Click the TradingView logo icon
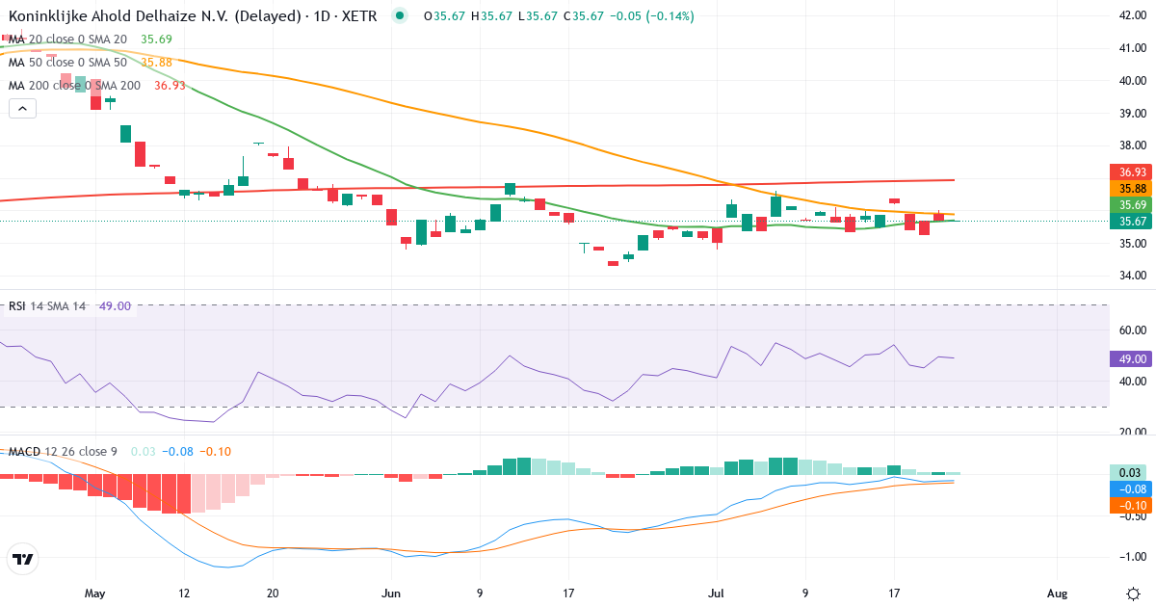Image resolution: width=1156 pixels, height=607 pixels. [x=23, y=559]
